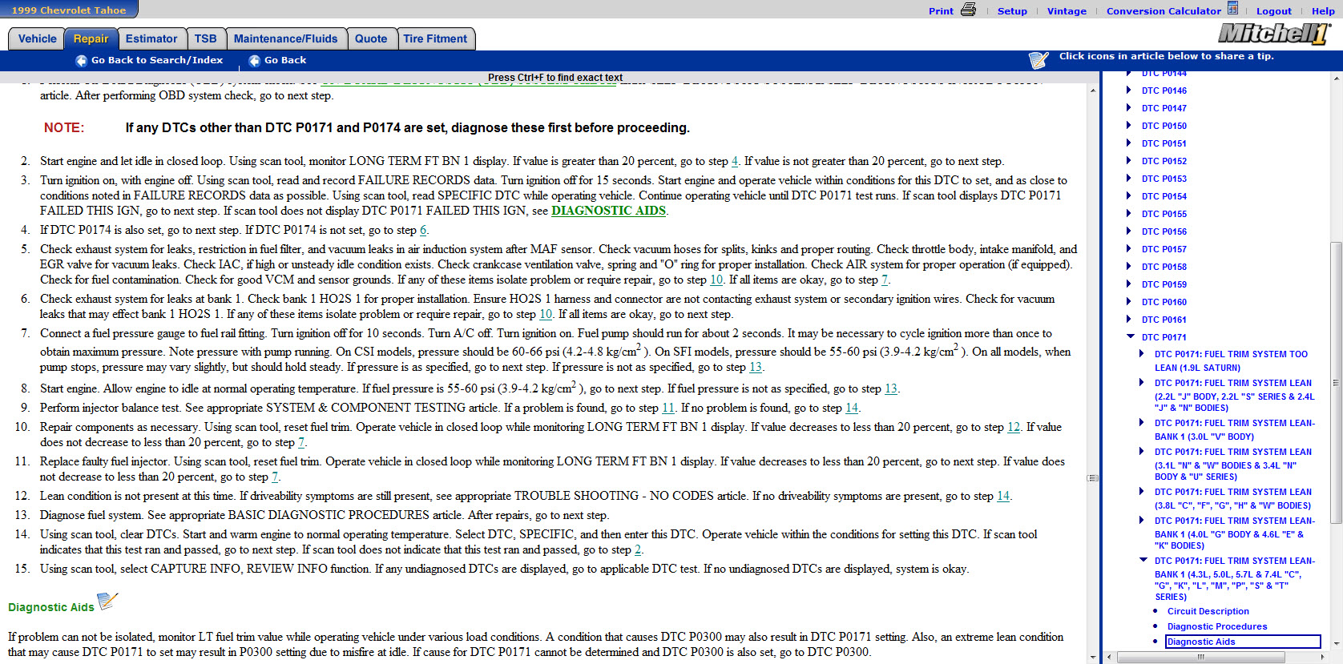Click the tree panel's horizontal scrollbar thumb
The width and height of the screenshot is (1343, 664).
click(1200, 657)
